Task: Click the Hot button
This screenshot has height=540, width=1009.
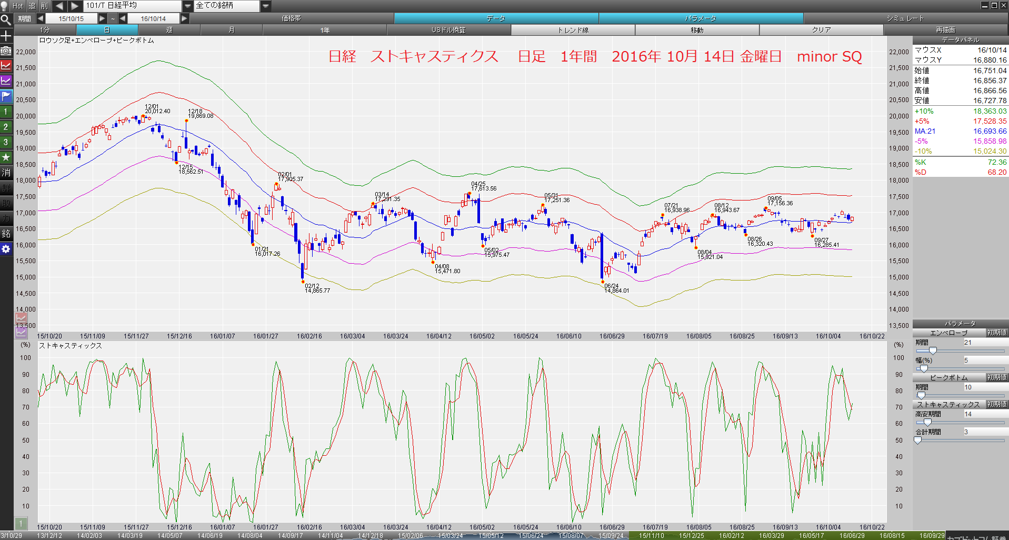Action: tap(18, 6)
